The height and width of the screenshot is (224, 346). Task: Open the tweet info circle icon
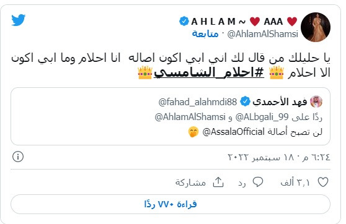point(18,157)
